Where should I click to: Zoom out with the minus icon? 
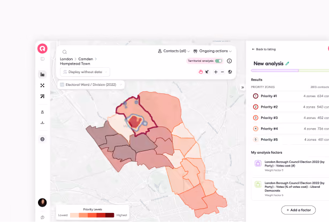point(223,72)
